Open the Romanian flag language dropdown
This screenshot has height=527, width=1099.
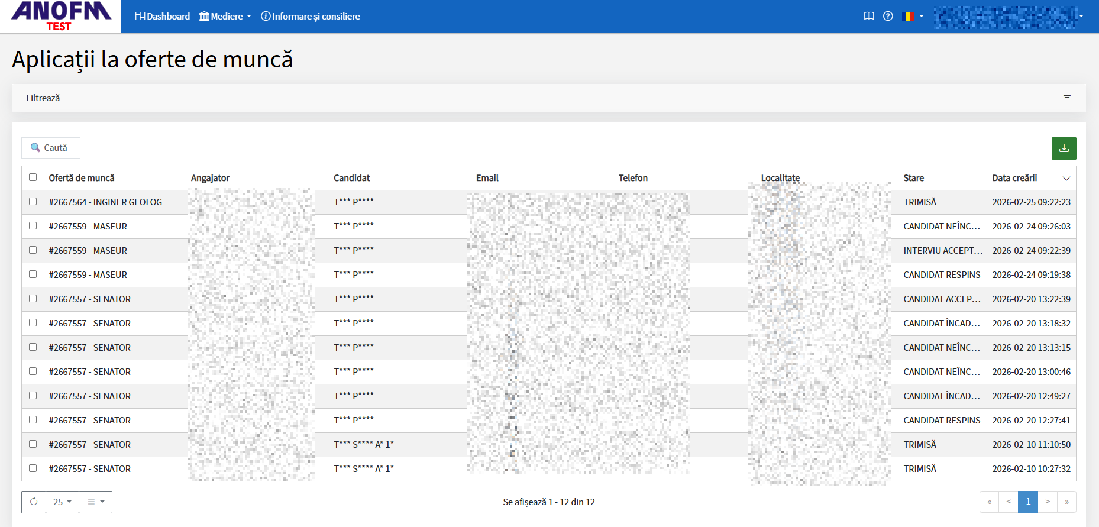[913, 16]
